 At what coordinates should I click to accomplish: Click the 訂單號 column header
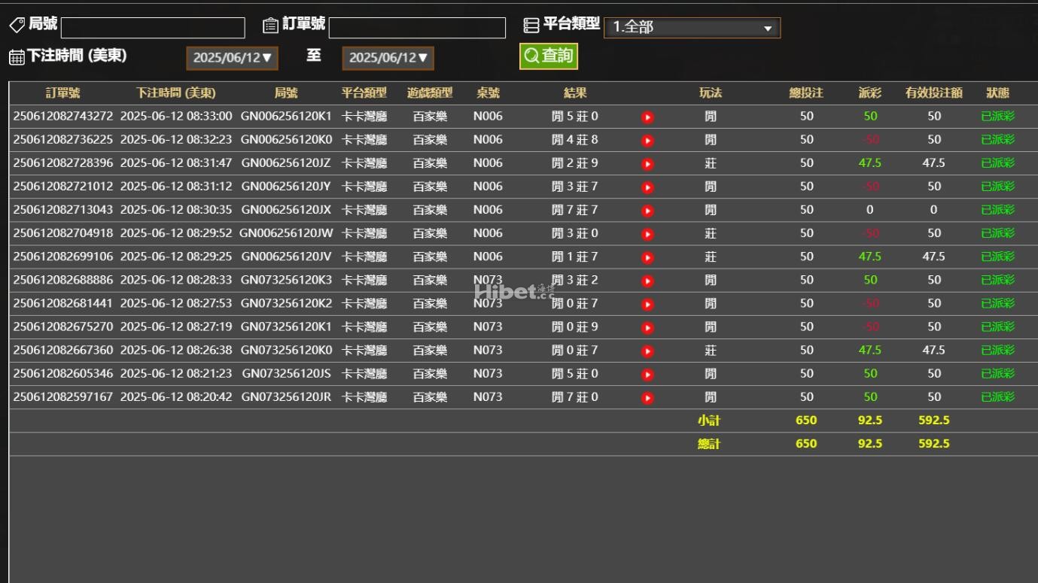click(62, 93)
